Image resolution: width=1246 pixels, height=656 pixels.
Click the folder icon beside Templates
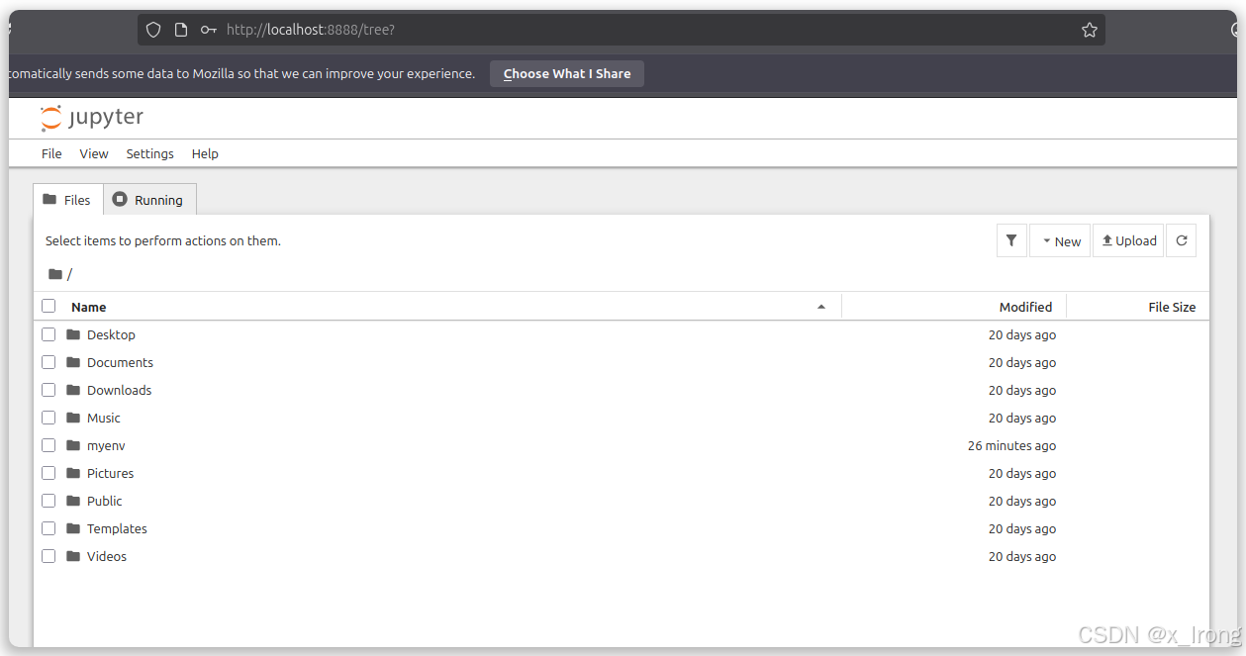point(73,528)
